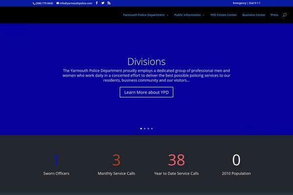Open the Twitter icon link
Screen dimensions: 293x195
[103, 3]
